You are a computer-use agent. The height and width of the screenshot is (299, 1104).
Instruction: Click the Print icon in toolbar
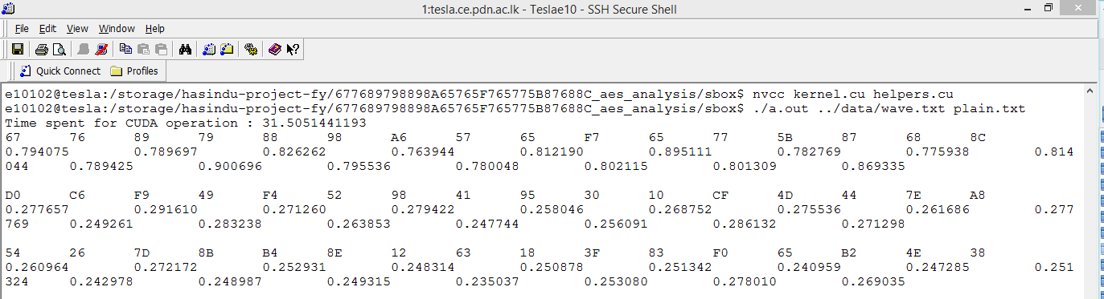coord(42,50)
